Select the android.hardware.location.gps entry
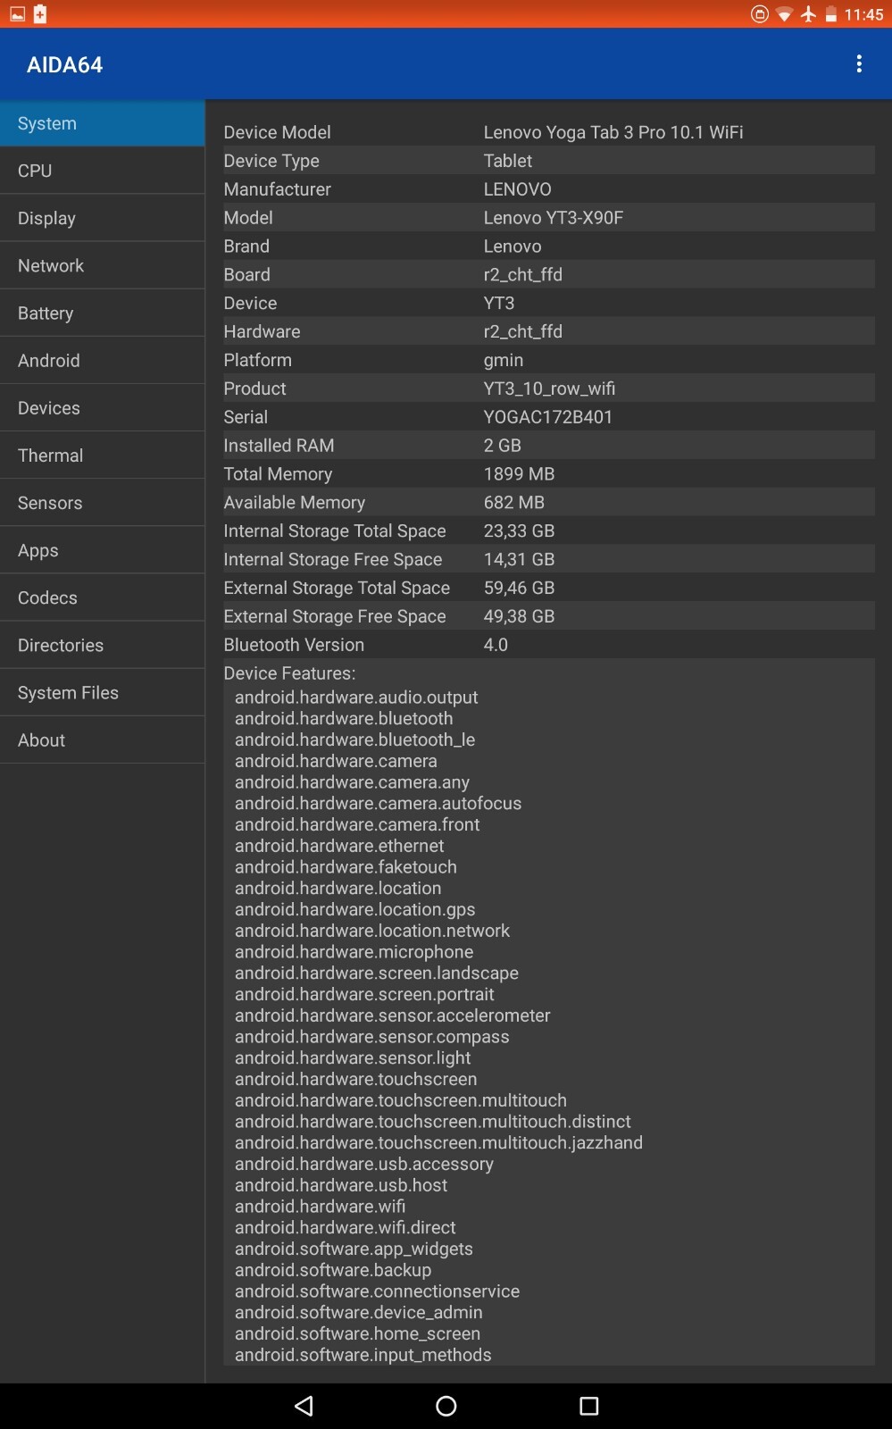 point(354,909)
